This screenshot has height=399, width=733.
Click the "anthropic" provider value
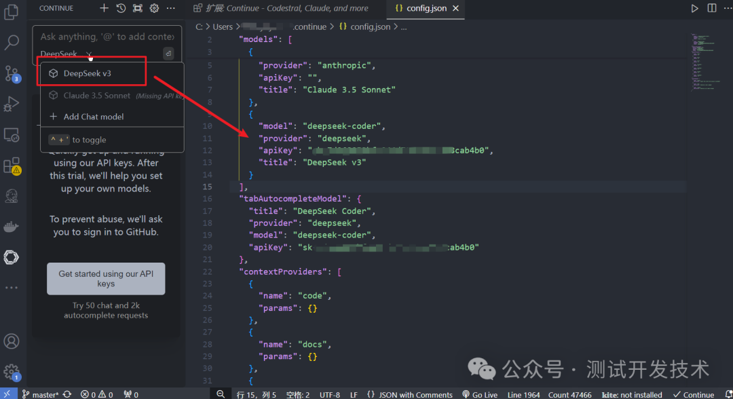345,65
